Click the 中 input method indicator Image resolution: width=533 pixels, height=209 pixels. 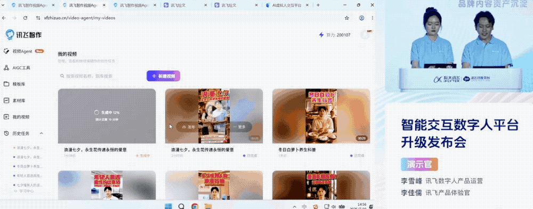point(304,206)
